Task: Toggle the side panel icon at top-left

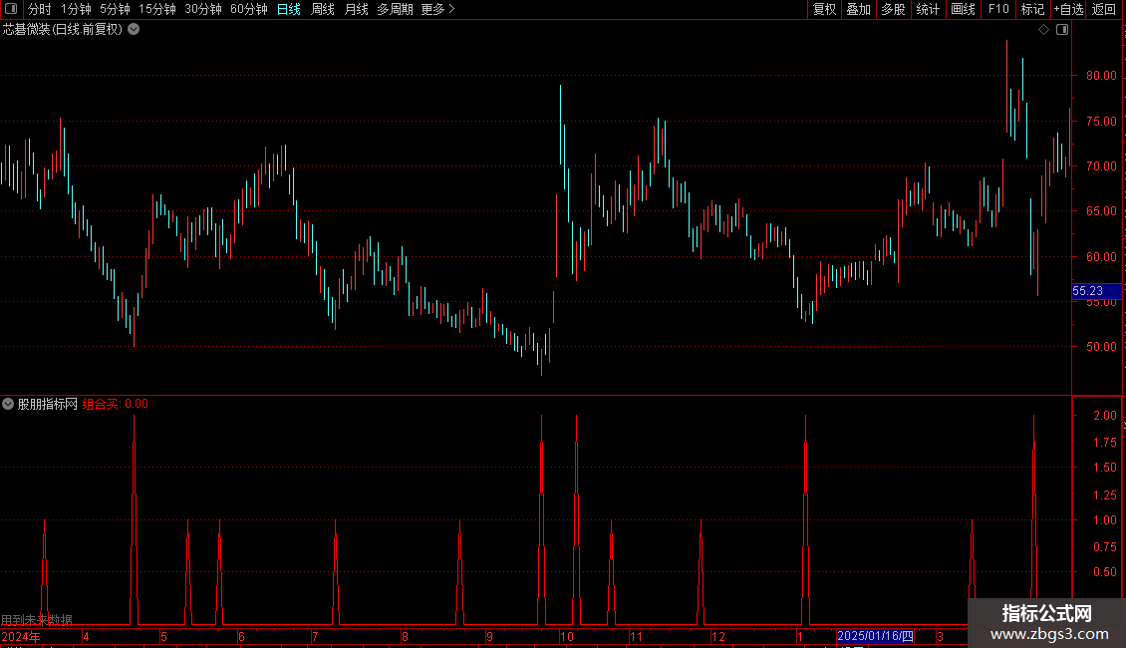Action: click(11, 9)
